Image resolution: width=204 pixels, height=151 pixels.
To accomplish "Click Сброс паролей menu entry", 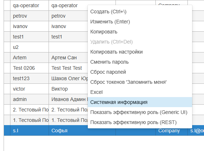I will [x=140, y=72].
